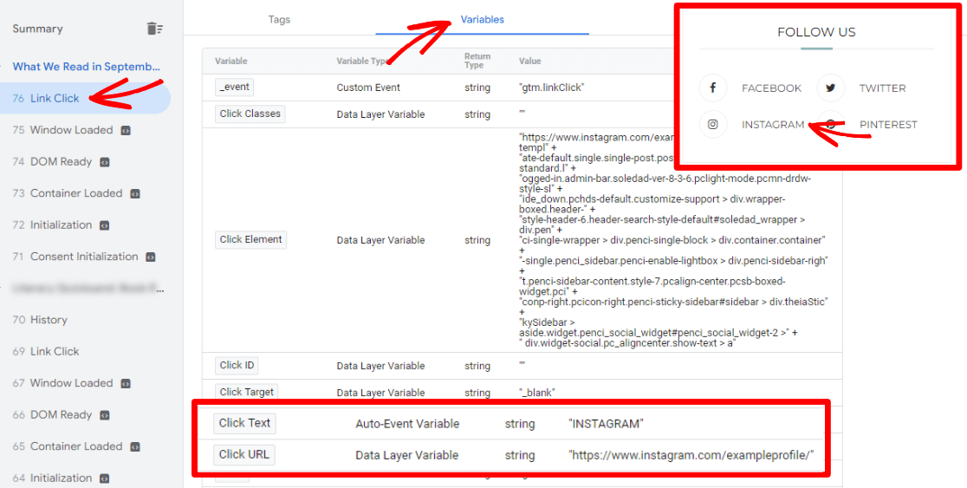This screenshot has width=967, height=488.
Task: Click the code icon next to 73 Container Loaded
Action: 135,193
